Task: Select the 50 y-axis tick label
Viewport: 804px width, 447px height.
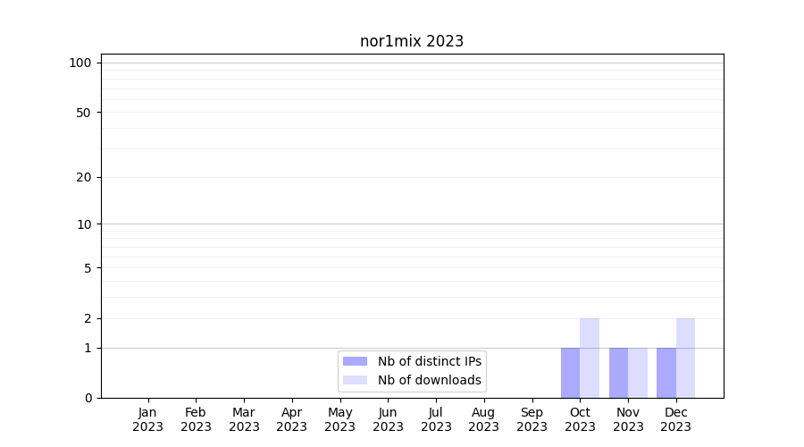Action: (x=84, y=113)
